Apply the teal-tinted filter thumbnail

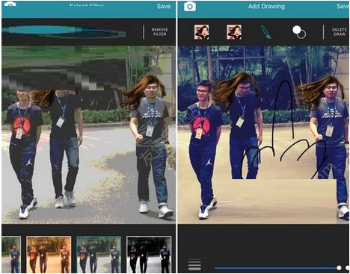point(99,255)
